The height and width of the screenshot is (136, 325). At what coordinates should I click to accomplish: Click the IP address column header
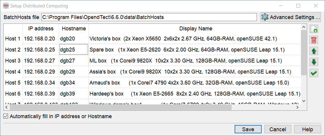(41, 29)
